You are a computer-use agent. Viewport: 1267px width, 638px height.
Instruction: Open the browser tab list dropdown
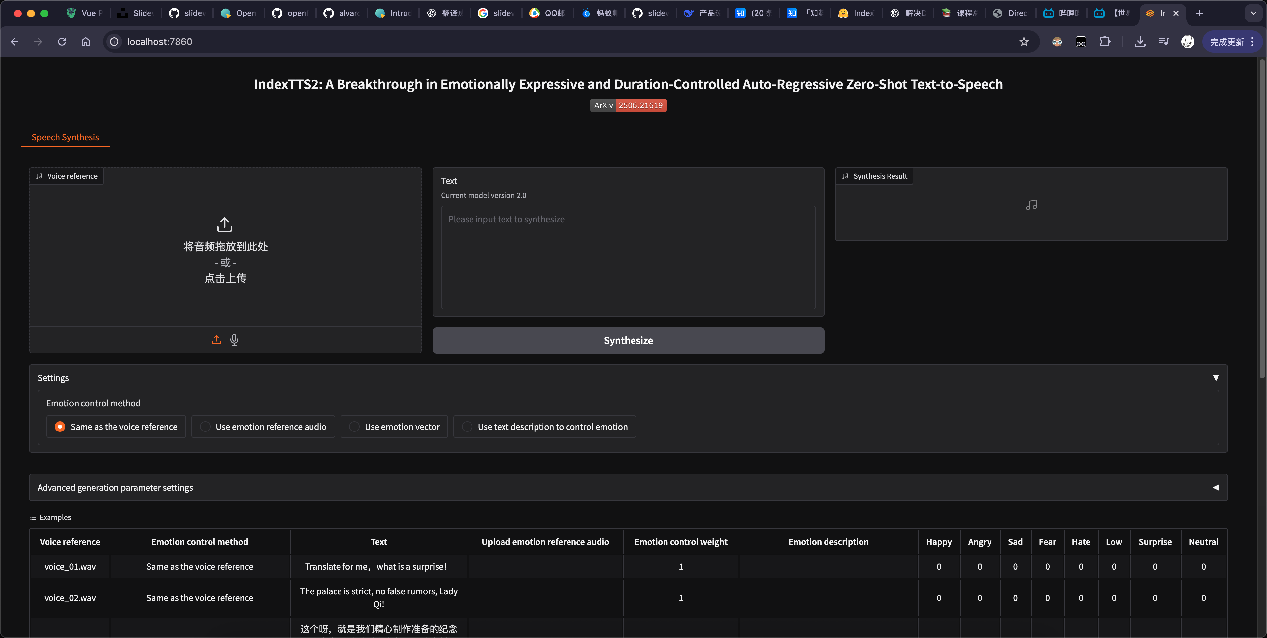click(x=1253, y=13)
